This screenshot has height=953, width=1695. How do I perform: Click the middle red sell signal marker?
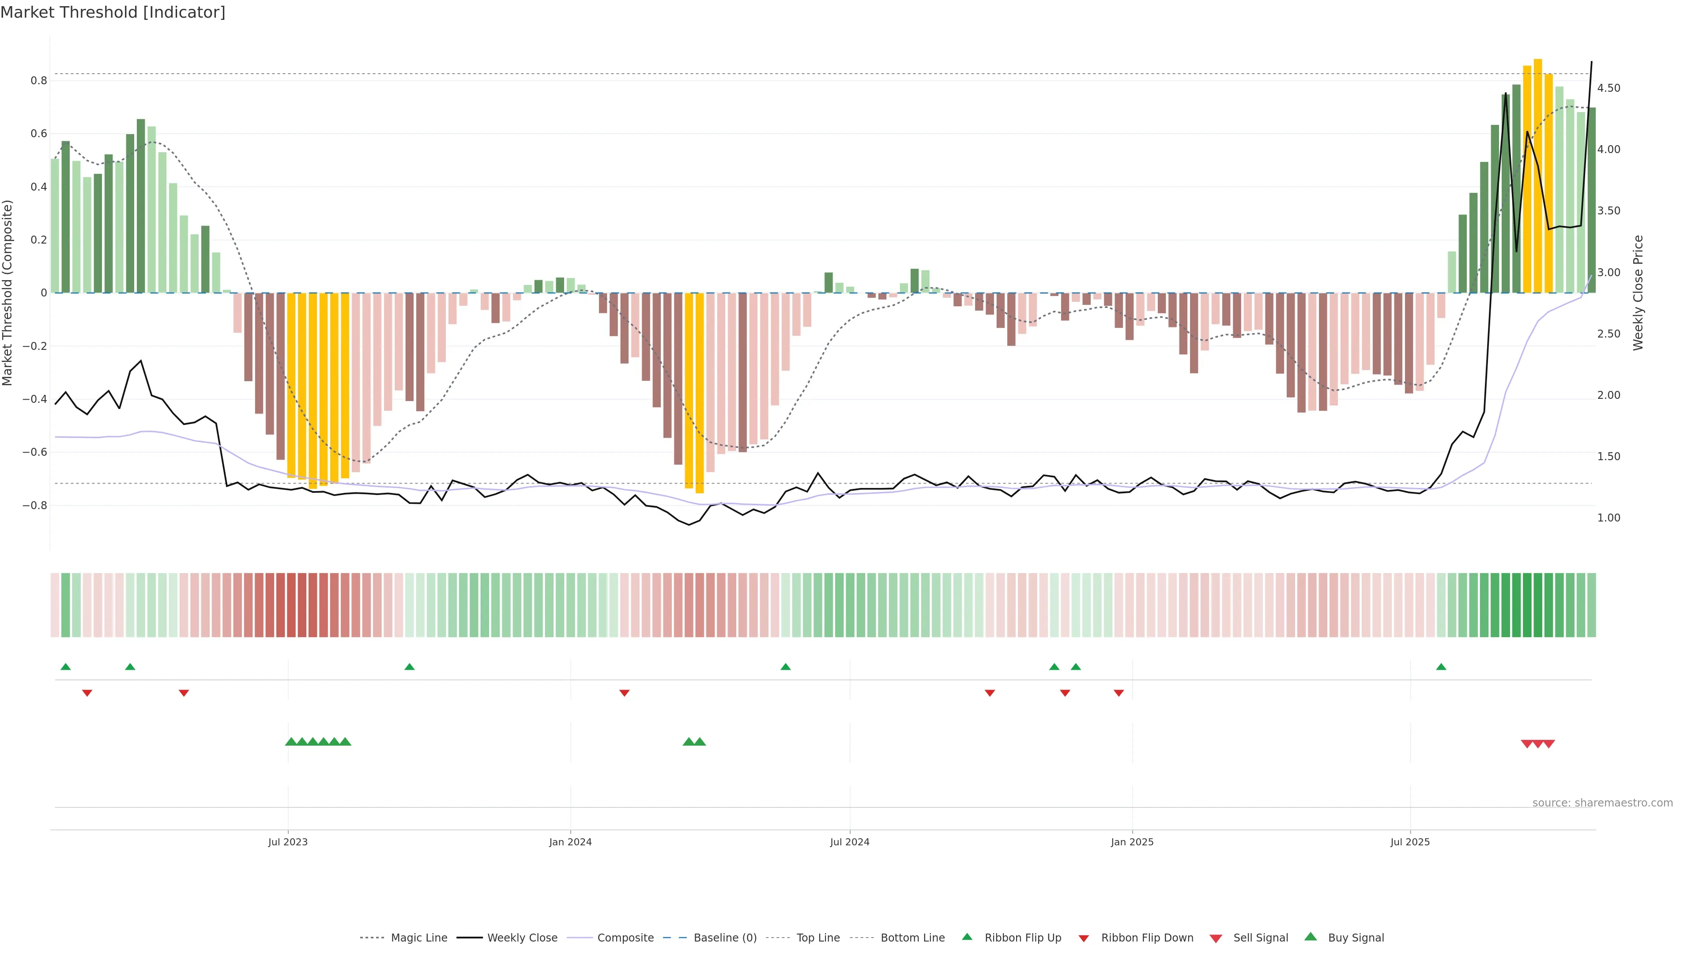pos(1538,744)
